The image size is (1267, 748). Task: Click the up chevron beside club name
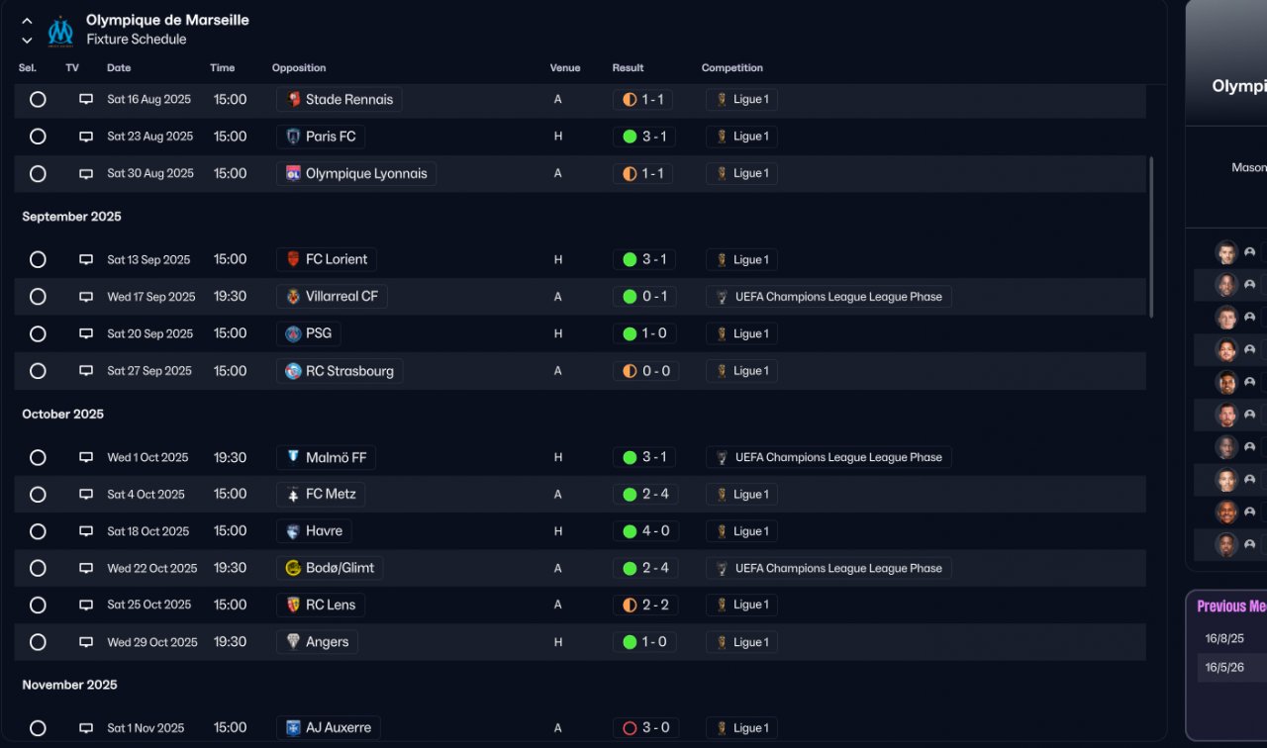(27, 21)
